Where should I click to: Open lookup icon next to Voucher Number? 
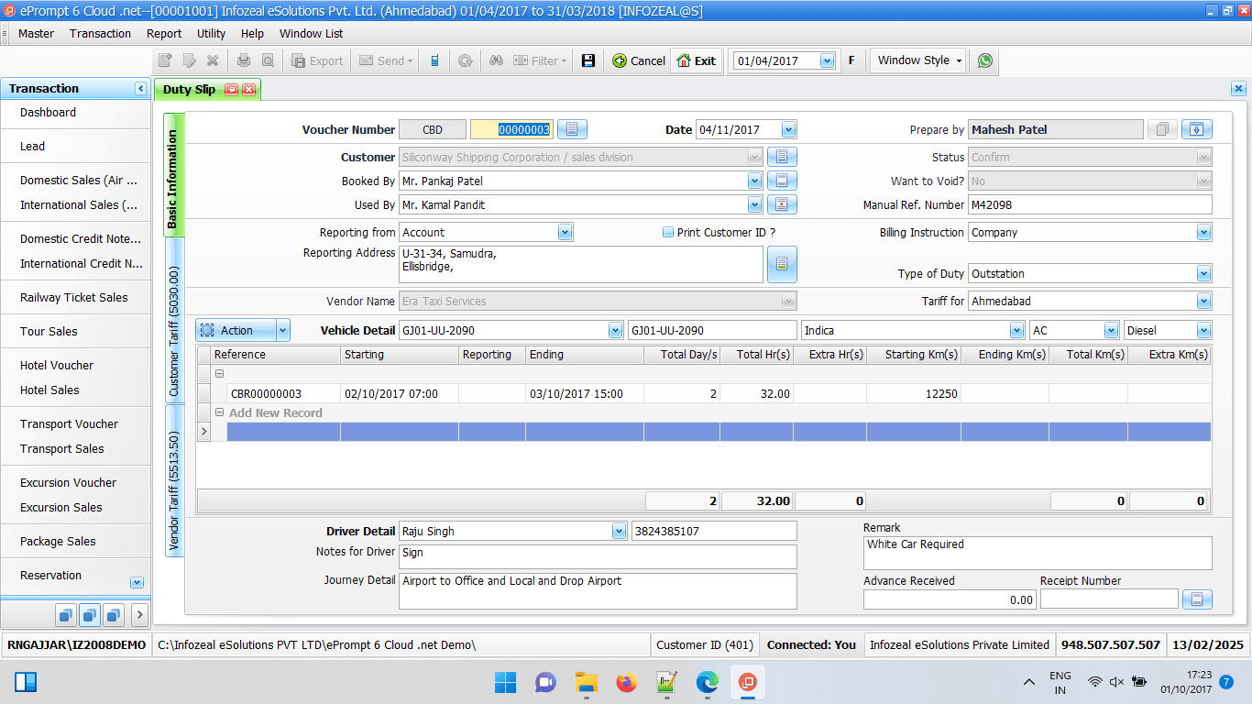click(x=572, y=129)
